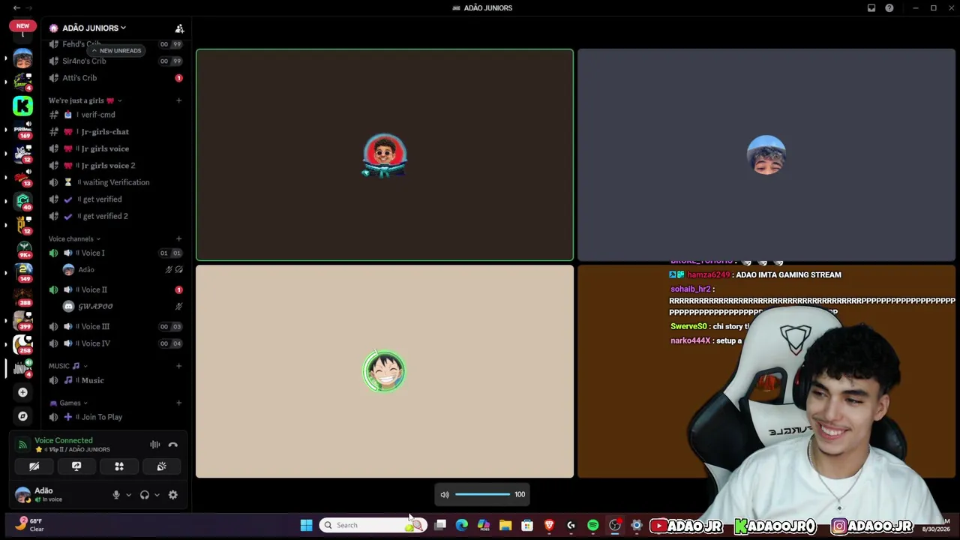Viewport: 960px width, 540px height.
Task: Open the server with the 40 badge
Action: [22, 201]
